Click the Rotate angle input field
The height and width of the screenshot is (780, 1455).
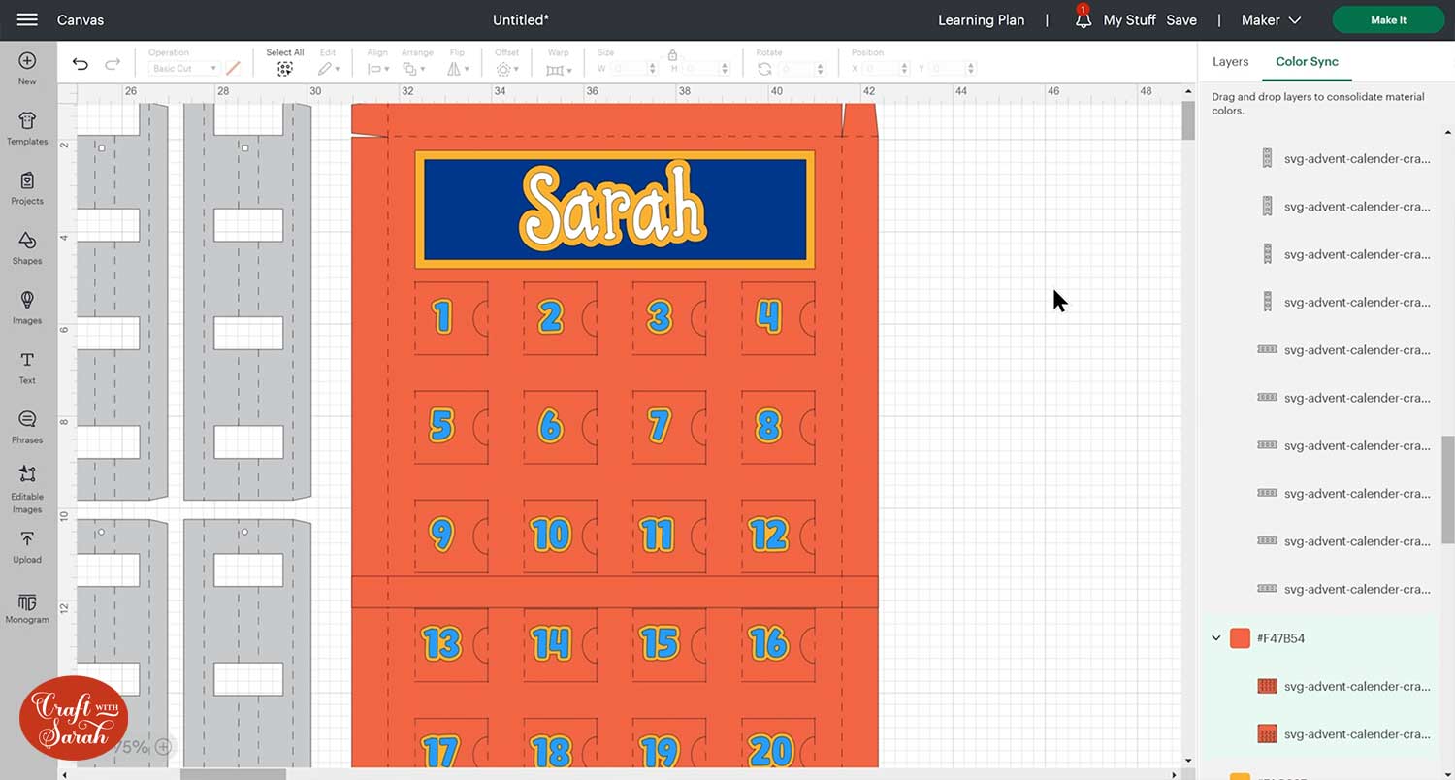pos(801,69)
